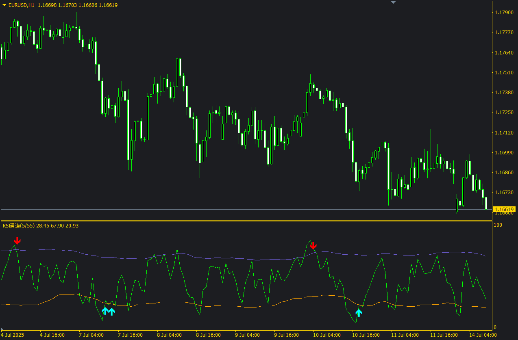The width and height of the screenshot is (518, 340).
Task: Click the 14 Jul 04:00 time label
Action: (x=483, y=335)
